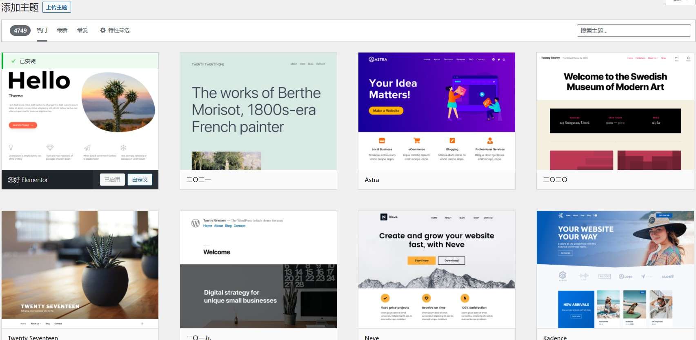
Task: Open the 特性筛选 feature filter
Action: (x=115, y=30)
